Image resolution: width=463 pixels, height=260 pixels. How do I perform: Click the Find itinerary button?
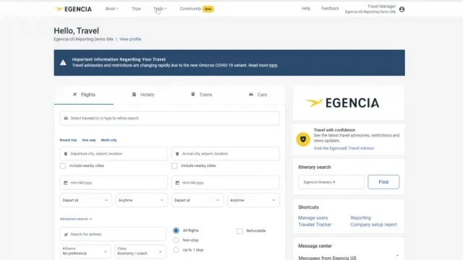[x=383, y=182]
